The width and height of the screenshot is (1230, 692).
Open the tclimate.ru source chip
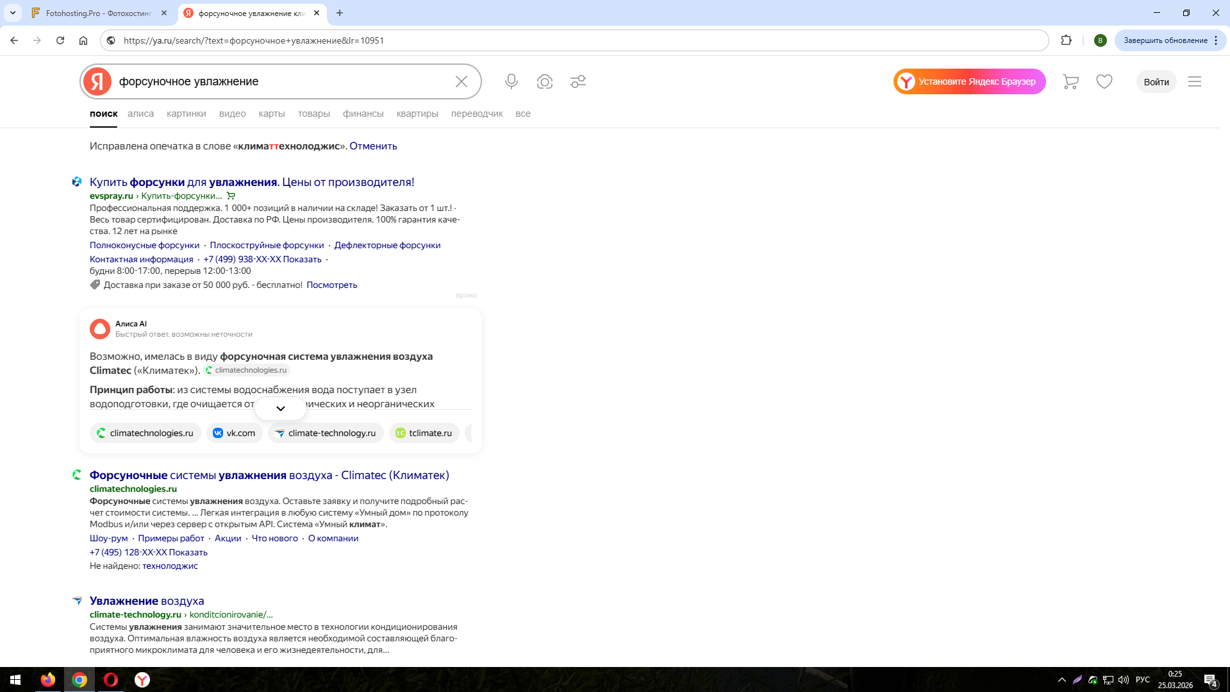tap(424, 433)
